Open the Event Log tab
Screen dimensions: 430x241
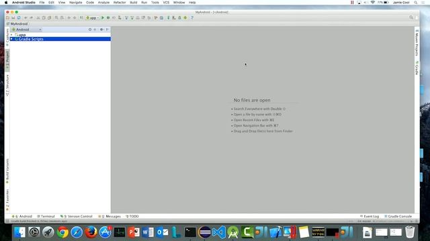pos(370,216)
